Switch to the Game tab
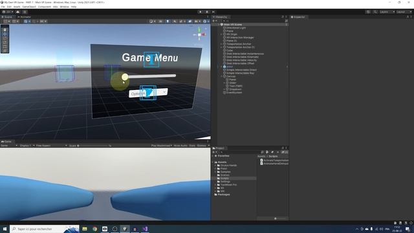This screenshot has width=414, height=233. (6, 142)
